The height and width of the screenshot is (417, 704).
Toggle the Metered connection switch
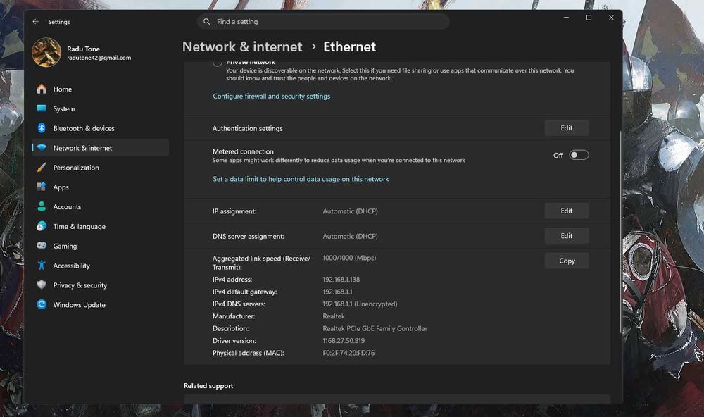click(x=579, y=155)
